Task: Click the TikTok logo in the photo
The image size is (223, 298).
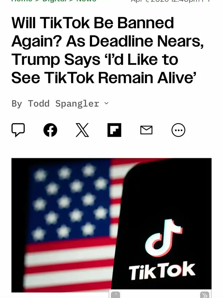Action: point(162,250)
